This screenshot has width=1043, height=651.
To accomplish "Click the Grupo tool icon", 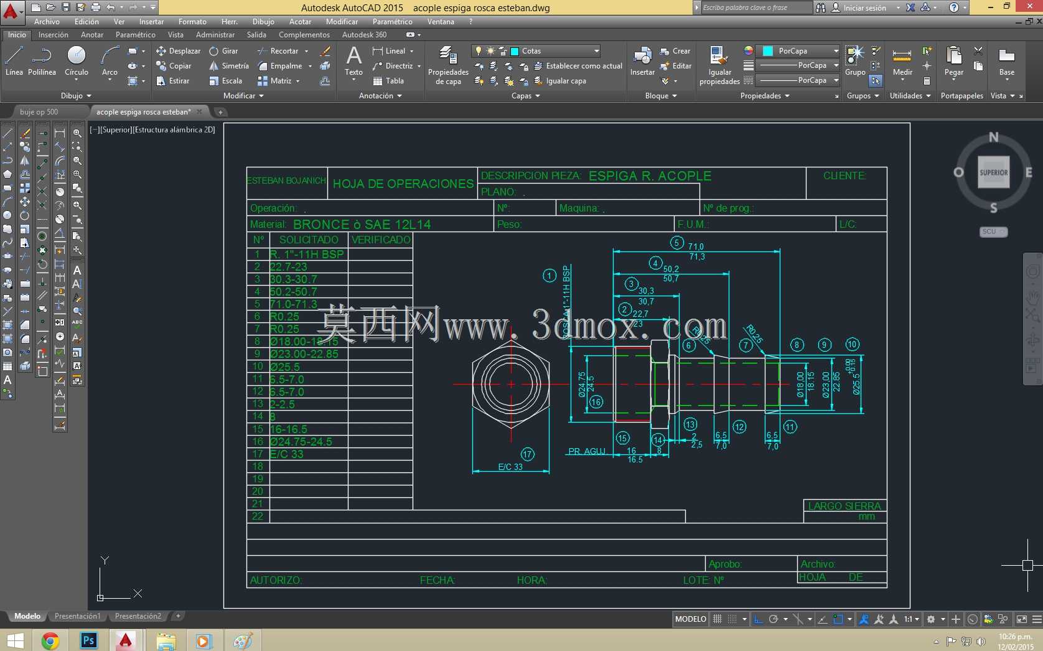I will 855,61.
